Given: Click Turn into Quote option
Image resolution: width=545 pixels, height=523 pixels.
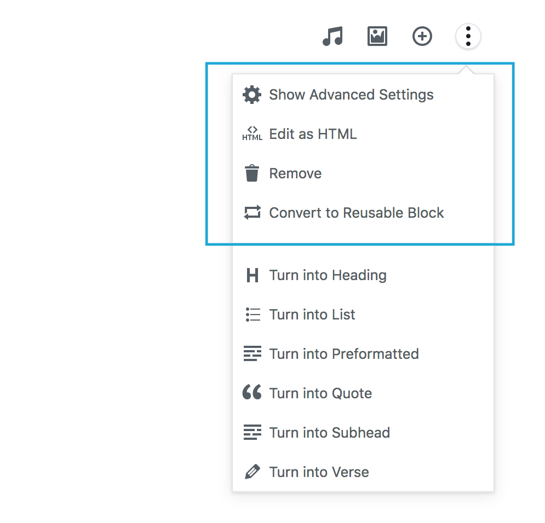Looking at the screenshot, I should 320,393.
